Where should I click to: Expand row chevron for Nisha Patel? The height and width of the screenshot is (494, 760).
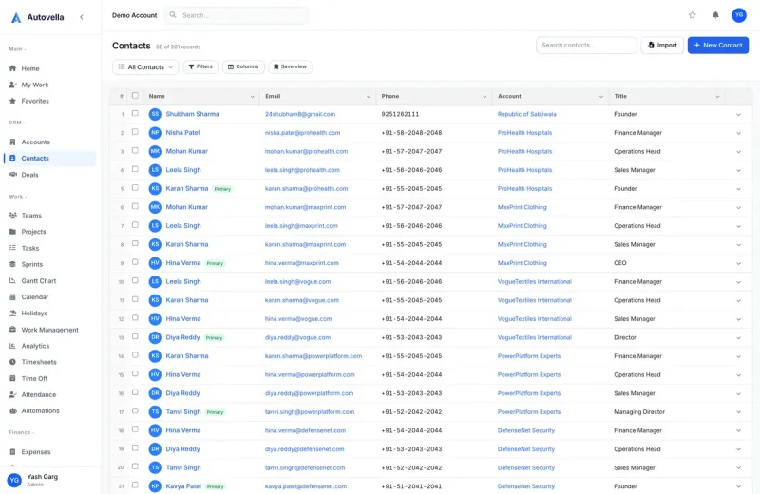click(739, 133)
